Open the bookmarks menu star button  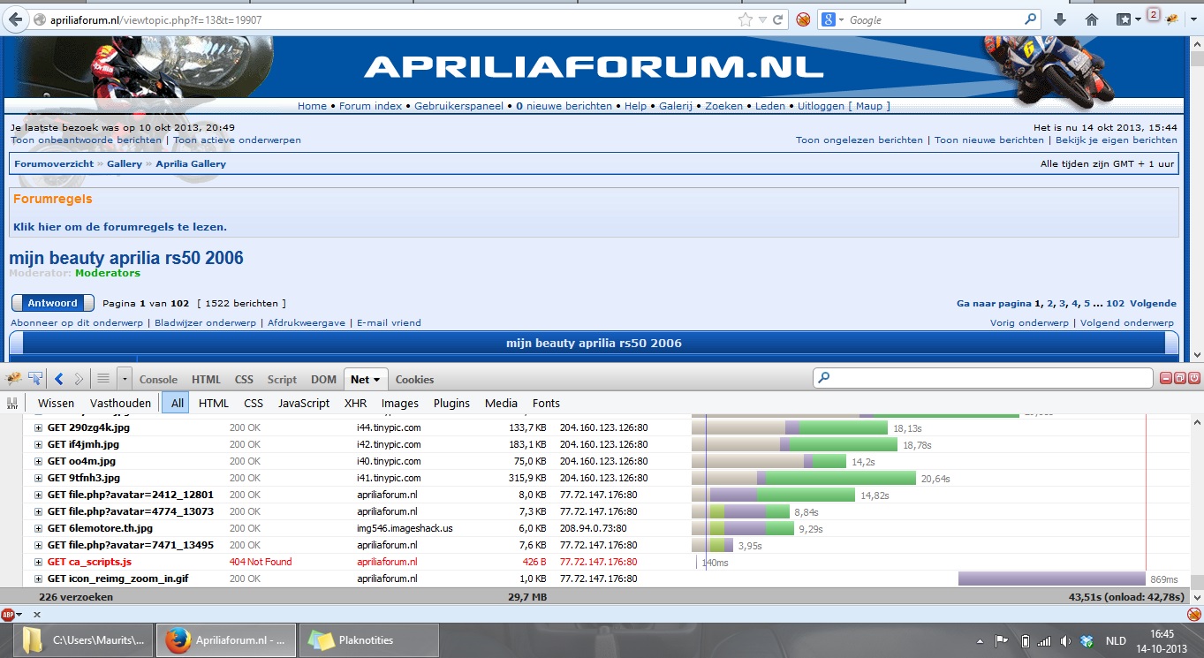tap(1128, 19)
